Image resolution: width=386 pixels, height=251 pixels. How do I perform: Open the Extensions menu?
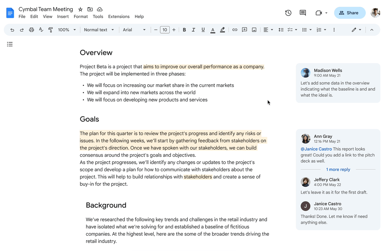click(119, 17)
